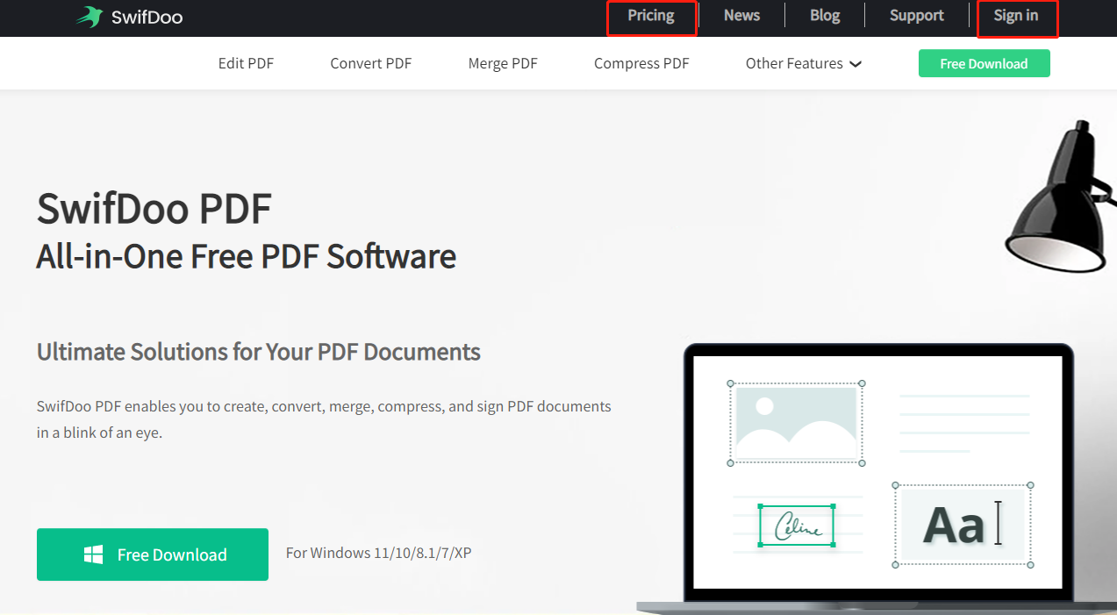Viewport: 1117px width, 615px height.
Task: Click the large Free Download button with Windows logo
Action: 153,554
